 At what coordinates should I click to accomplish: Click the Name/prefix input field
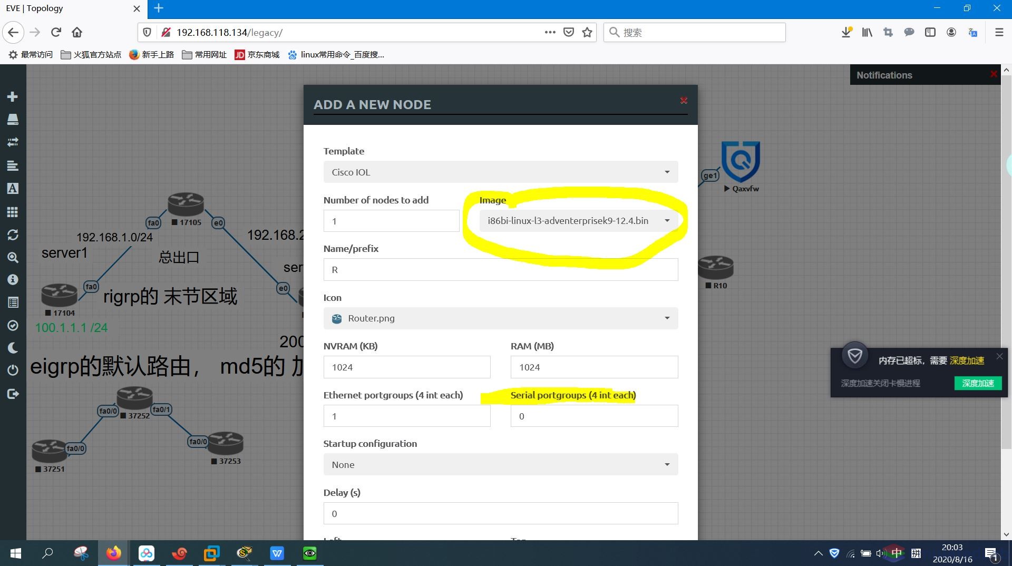501,270
